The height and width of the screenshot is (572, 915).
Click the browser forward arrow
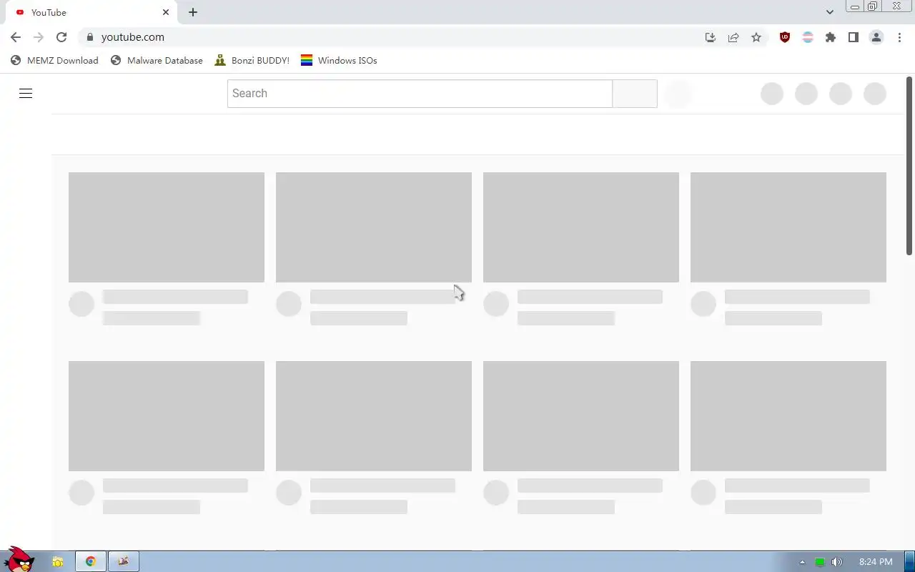point(39,37)
